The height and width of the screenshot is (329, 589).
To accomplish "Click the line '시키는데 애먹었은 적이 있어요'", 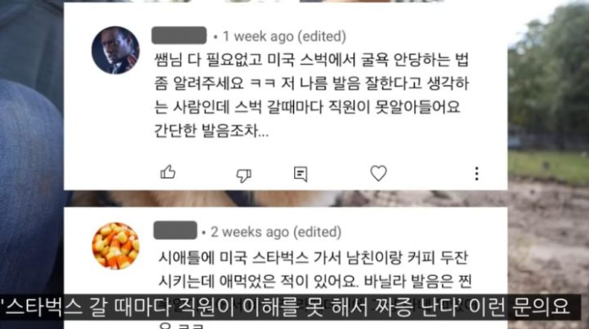I will [x=315, y=282].
